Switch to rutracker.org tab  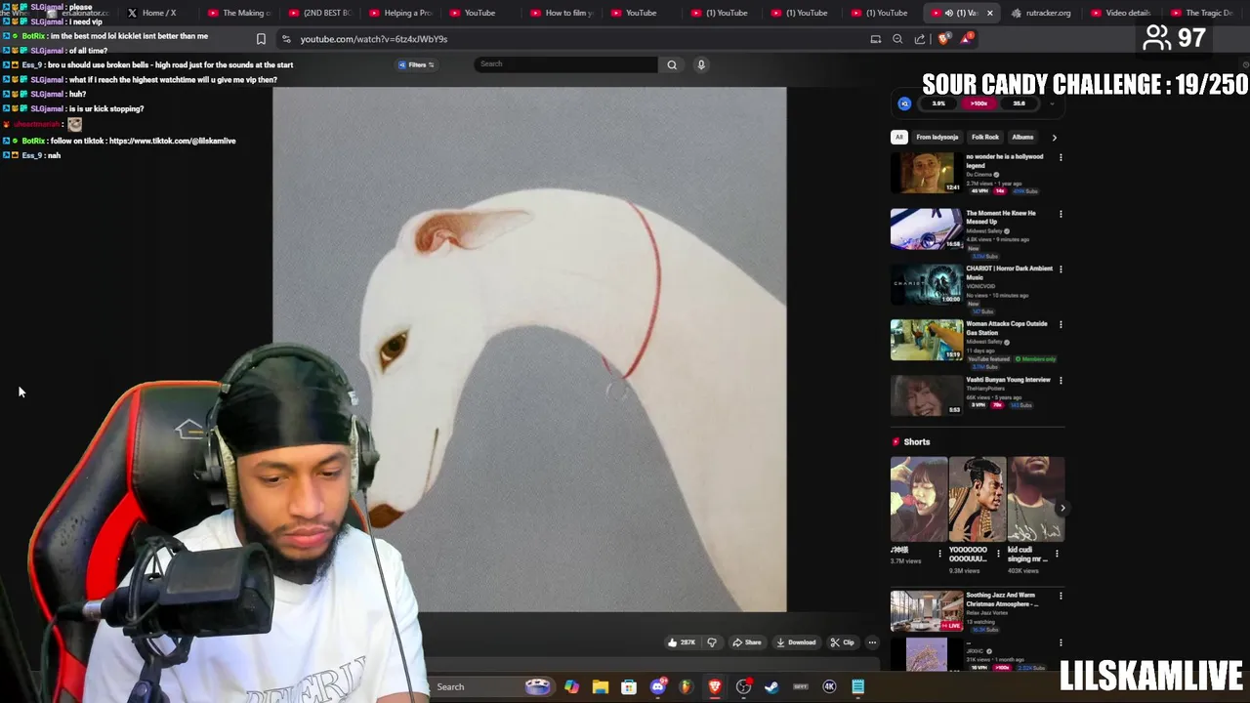1042,13
